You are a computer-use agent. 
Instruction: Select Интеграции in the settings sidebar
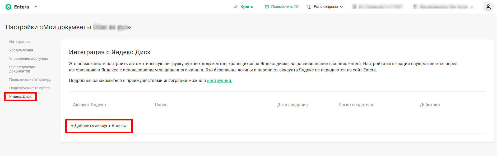(19, 42)
